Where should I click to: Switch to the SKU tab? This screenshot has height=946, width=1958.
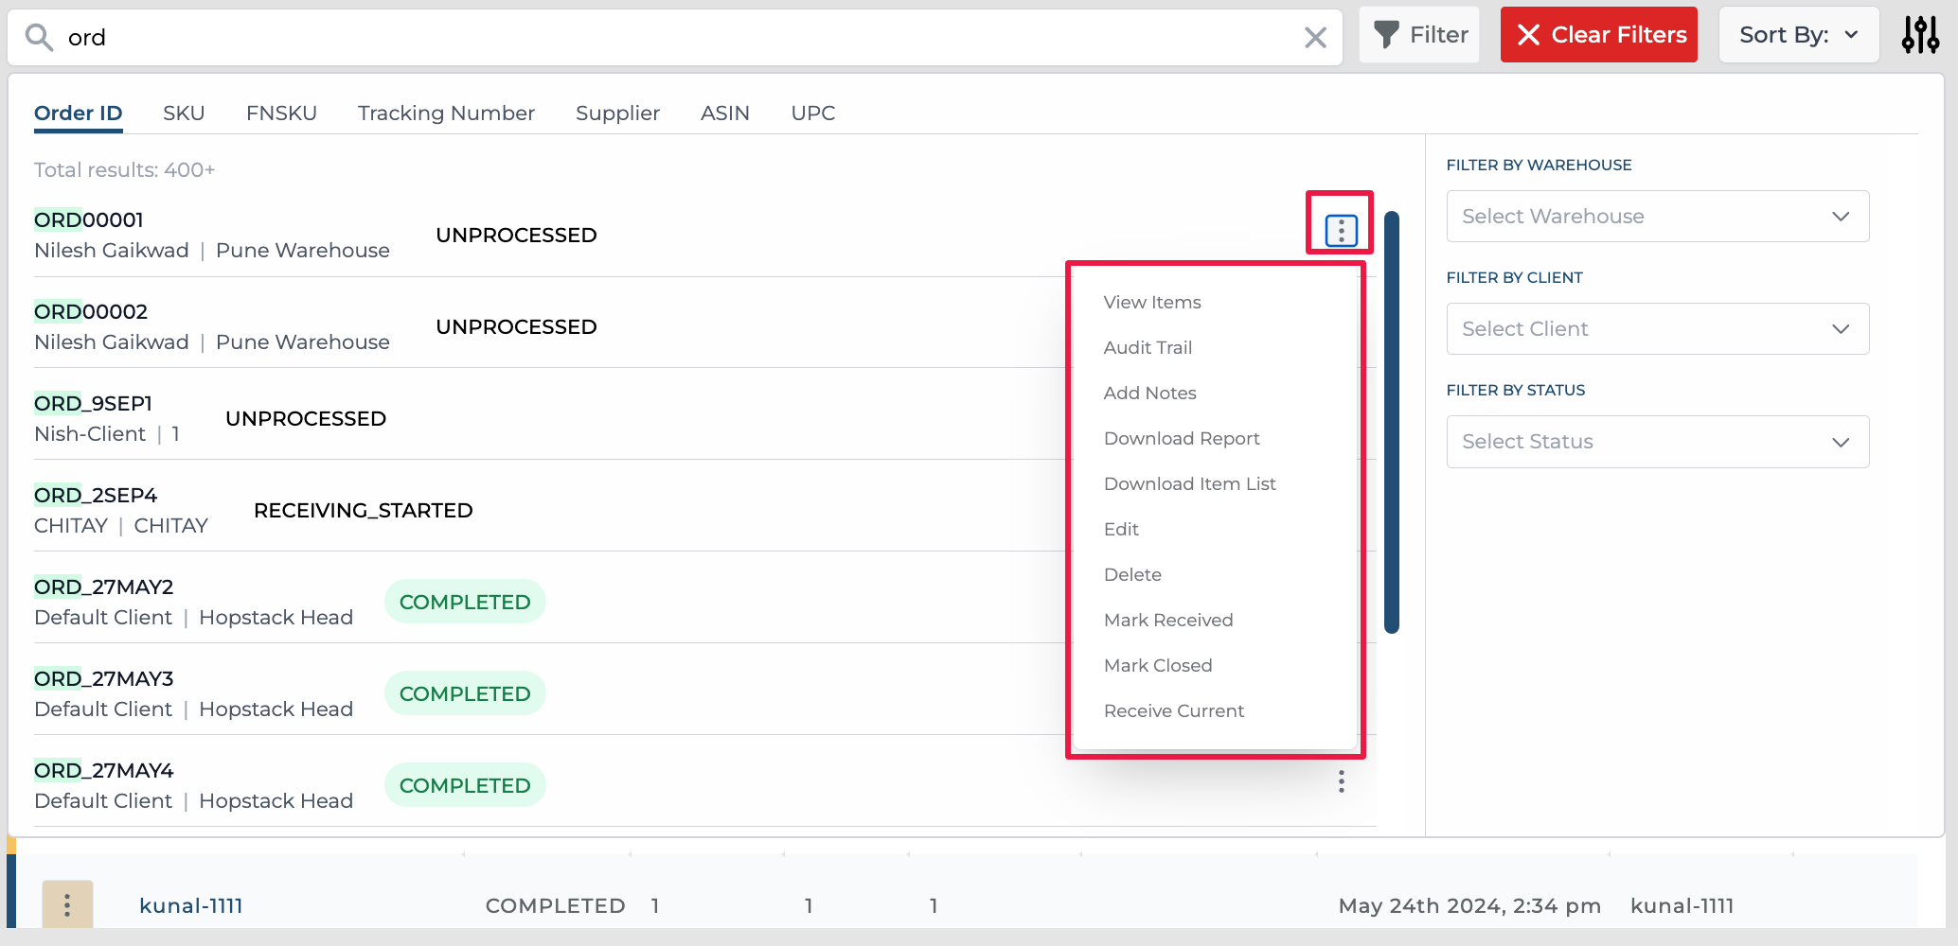184,114
